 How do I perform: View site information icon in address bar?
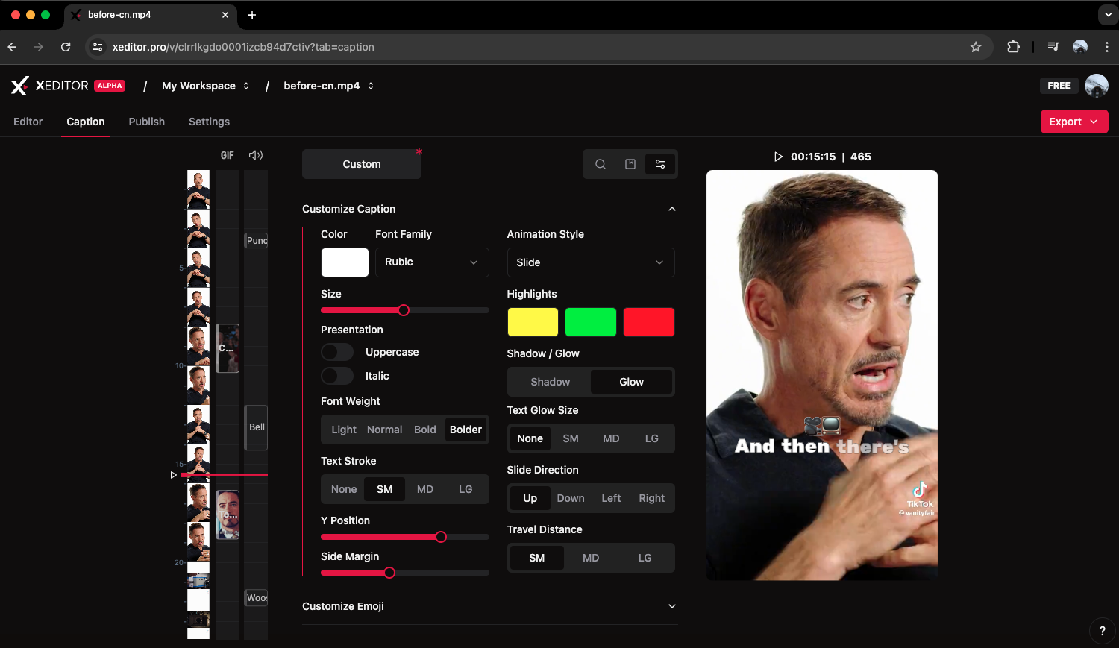click(x=98, y=47)
